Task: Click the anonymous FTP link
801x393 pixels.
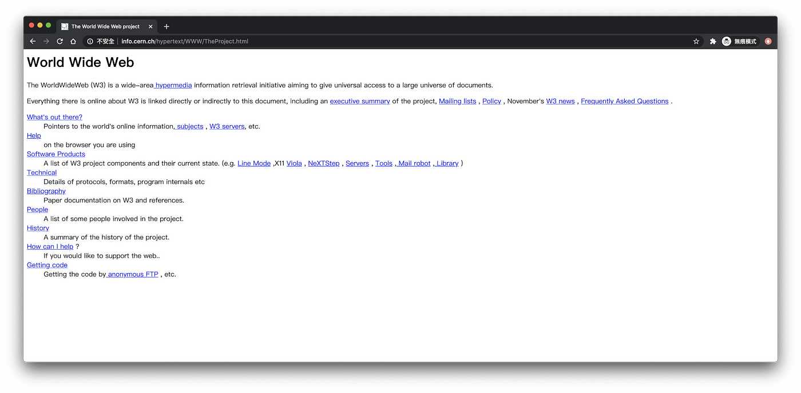Action: click(132, 274)
